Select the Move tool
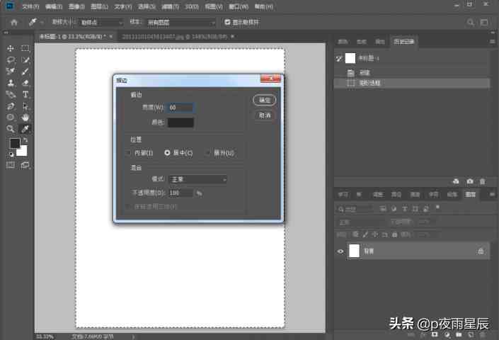Screen dimensions: 499x340 tap(10, 48)
